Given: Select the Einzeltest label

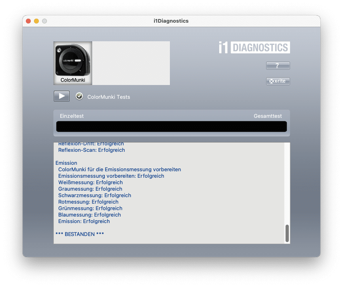Looking at the screenshot, I should [x=72, y=116].
